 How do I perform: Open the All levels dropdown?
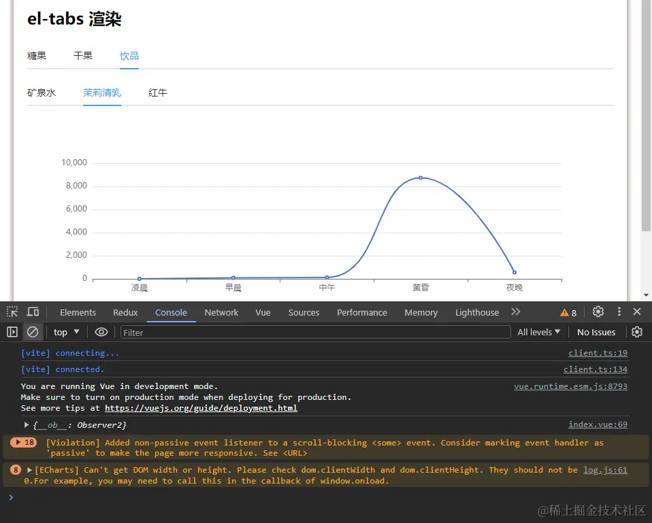[x=539, y=332]
